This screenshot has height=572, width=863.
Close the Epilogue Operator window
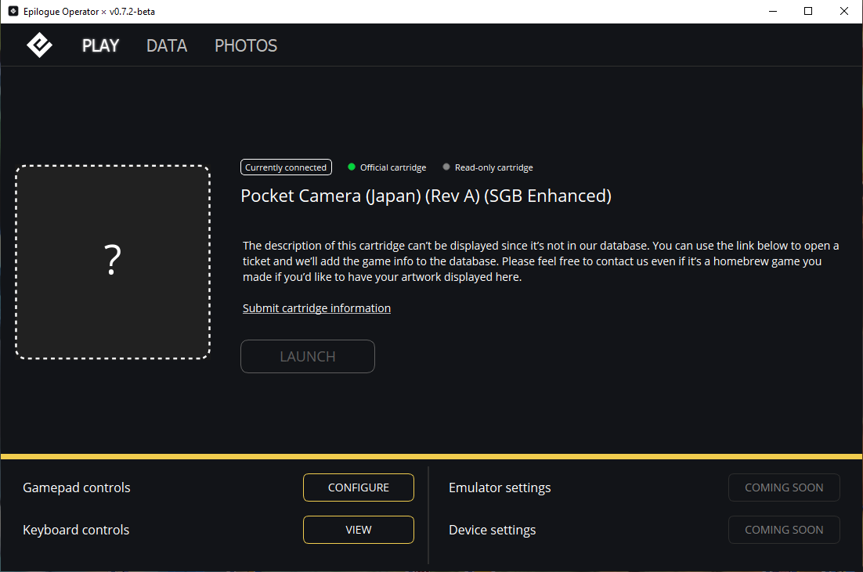tap(843, 11)
